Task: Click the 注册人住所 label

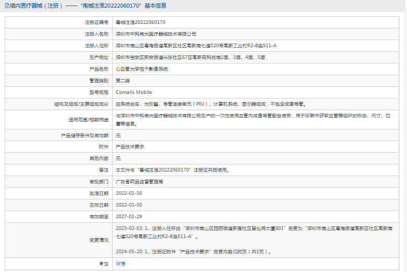Action: coord(96,46)
